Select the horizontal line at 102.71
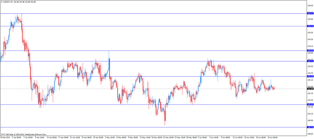This screenshot has width=314, height=139. [154, 61]
